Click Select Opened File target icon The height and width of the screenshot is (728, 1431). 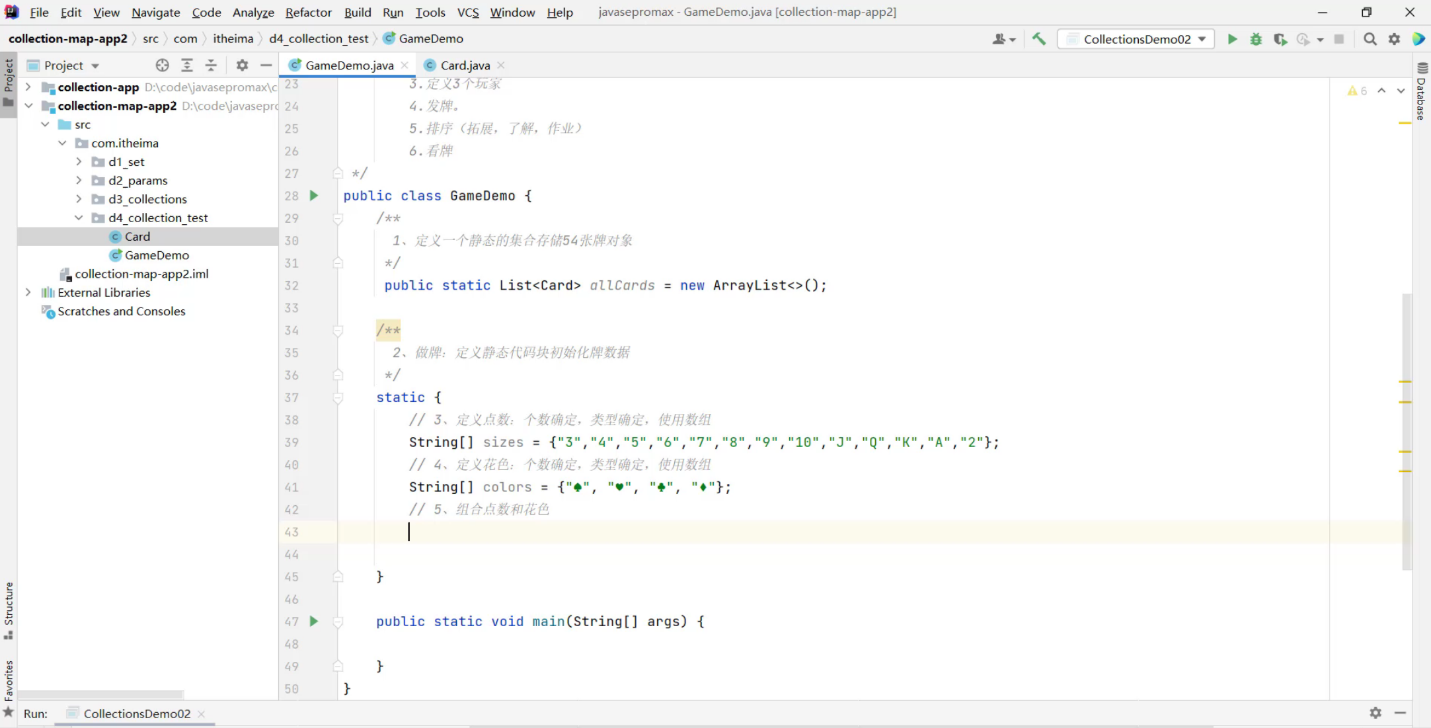coord(162,65)
